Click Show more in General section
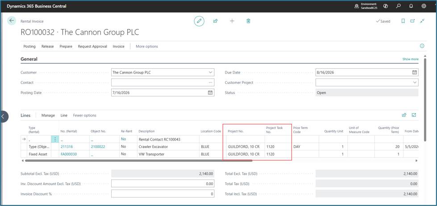 tap(410, 59)
